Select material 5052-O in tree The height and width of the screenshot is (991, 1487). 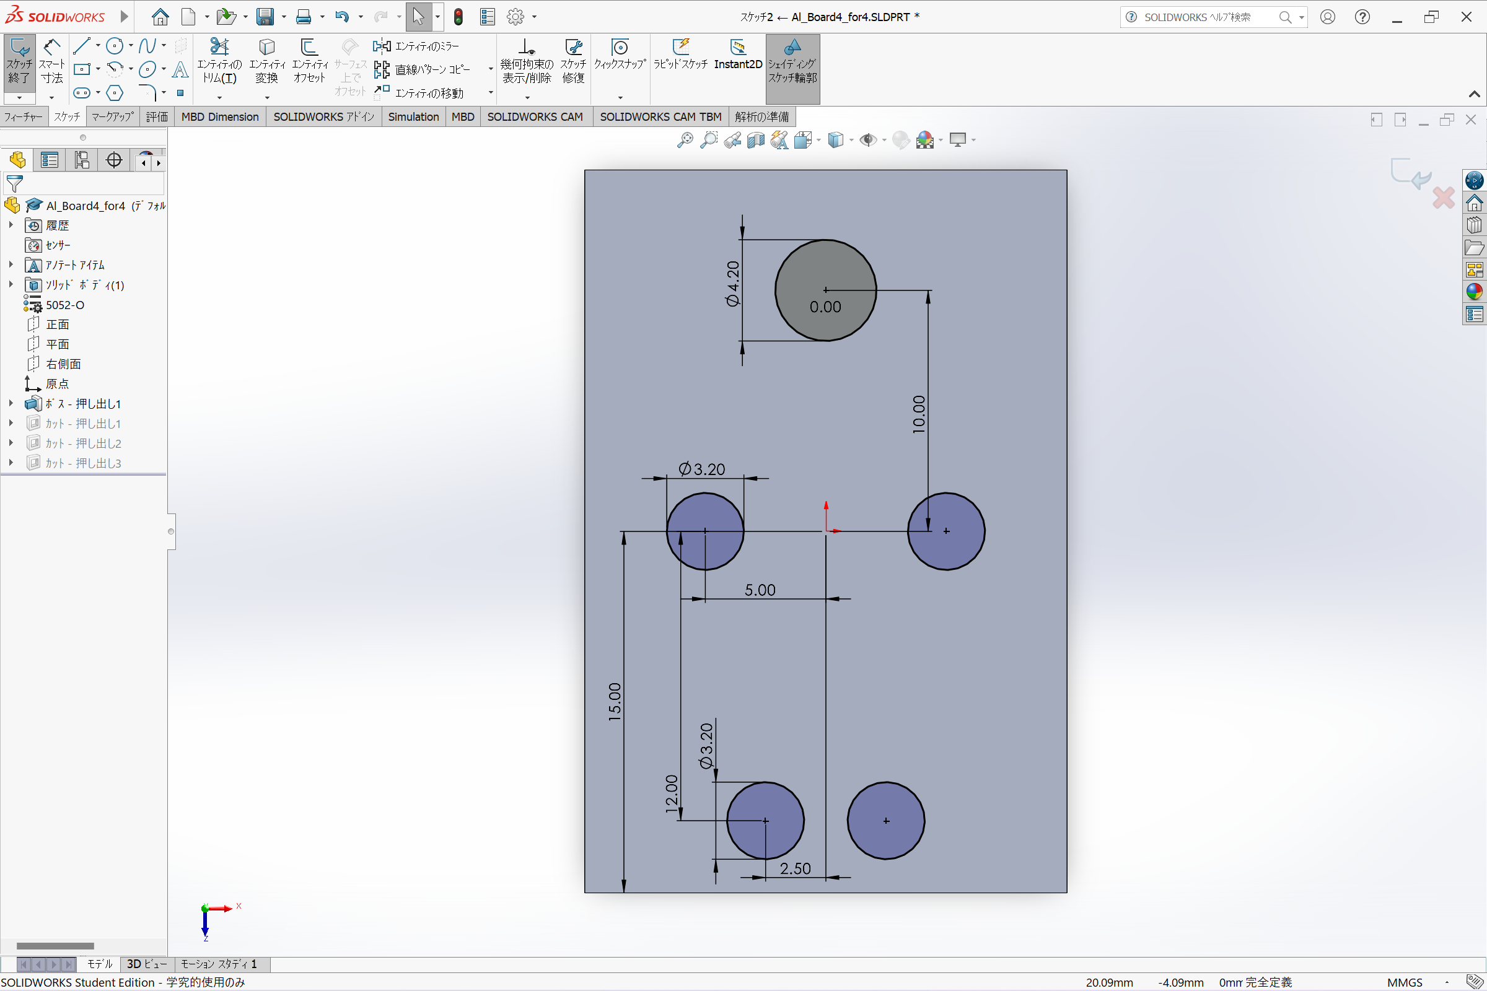pyautogui.click(x=64, y=305)
